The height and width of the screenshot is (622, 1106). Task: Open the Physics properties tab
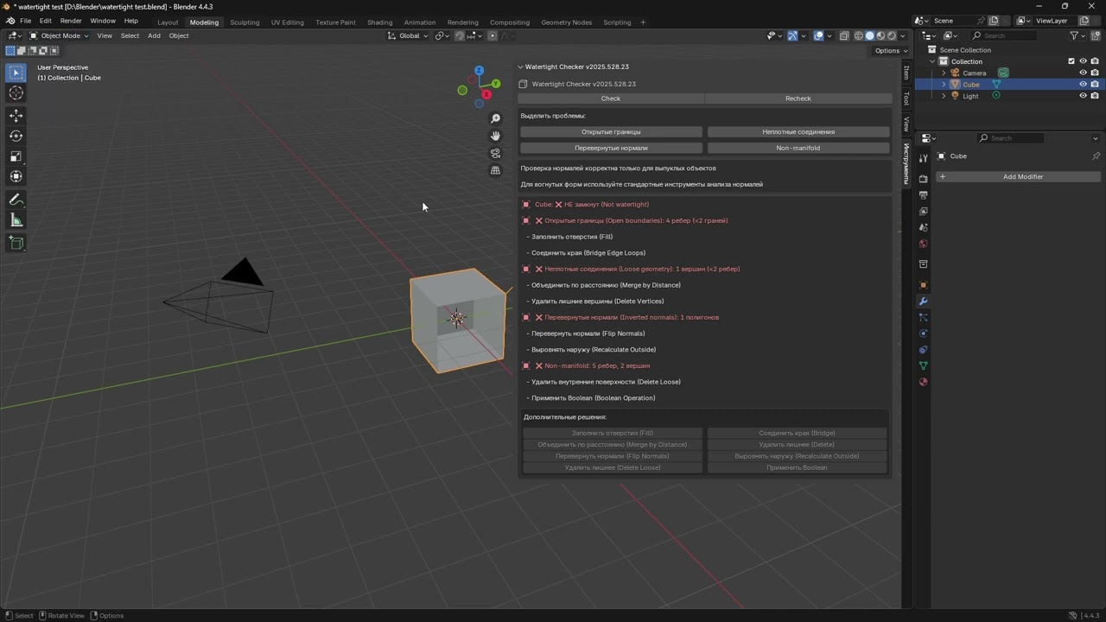coord(923,333)
